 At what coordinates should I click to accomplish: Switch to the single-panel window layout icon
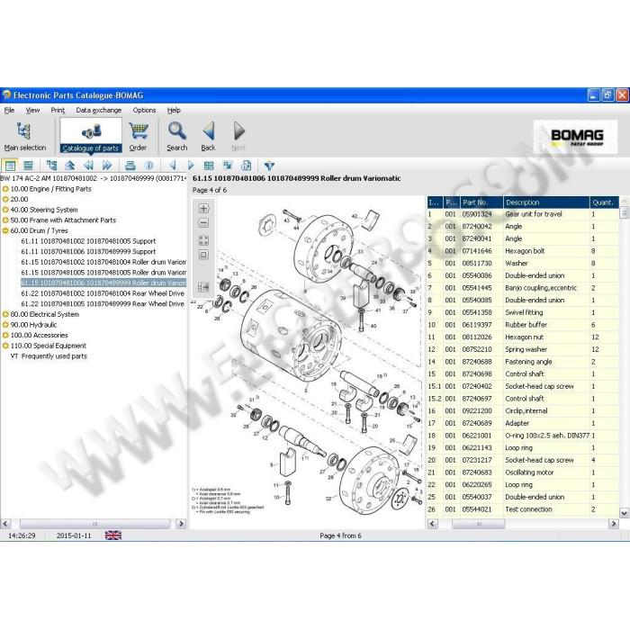10,166
